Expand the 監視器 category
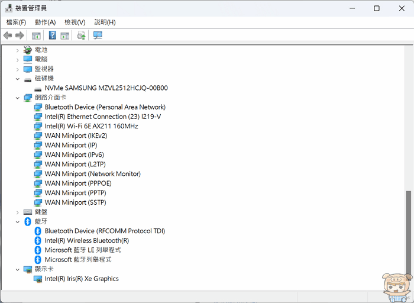This screenshot has width=414, height=303. coord(18,69)
